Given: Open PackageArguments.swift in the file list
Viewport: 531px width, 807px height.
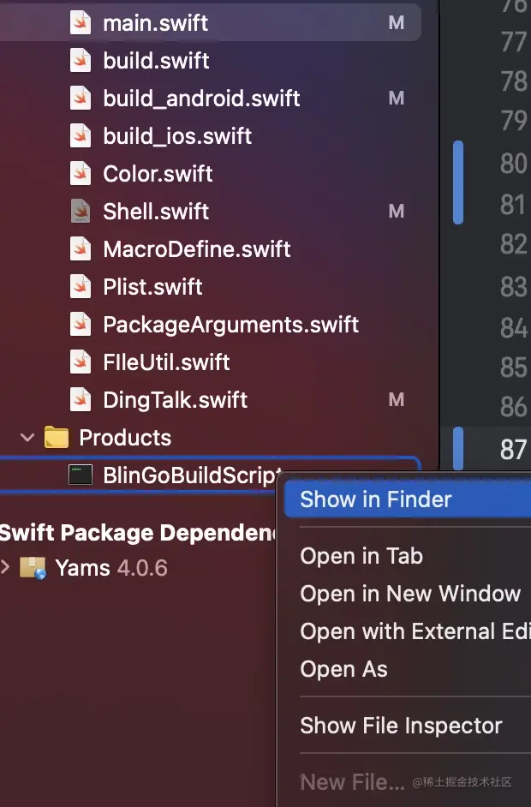Looking at the screenshot, I should (x=230, y=325).
